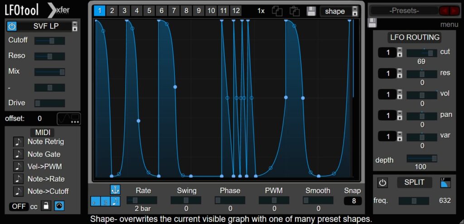Open graph tab 11
464x224 pixels.
click(224, 11)
